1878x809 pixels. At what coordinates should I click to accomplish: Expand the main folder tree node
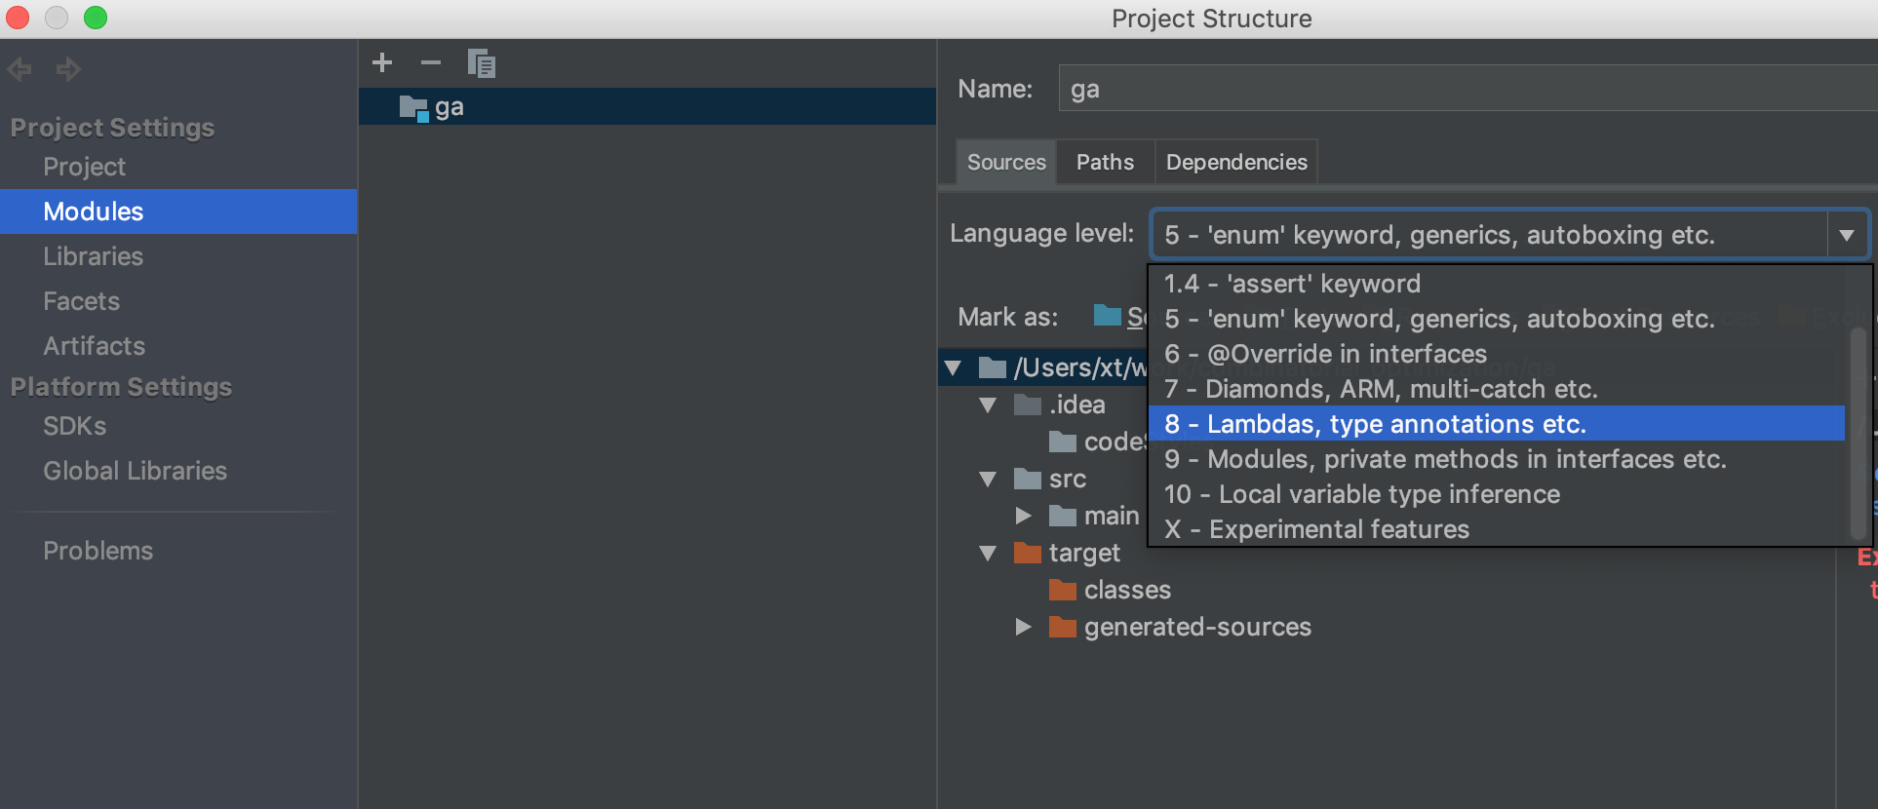1023,516
